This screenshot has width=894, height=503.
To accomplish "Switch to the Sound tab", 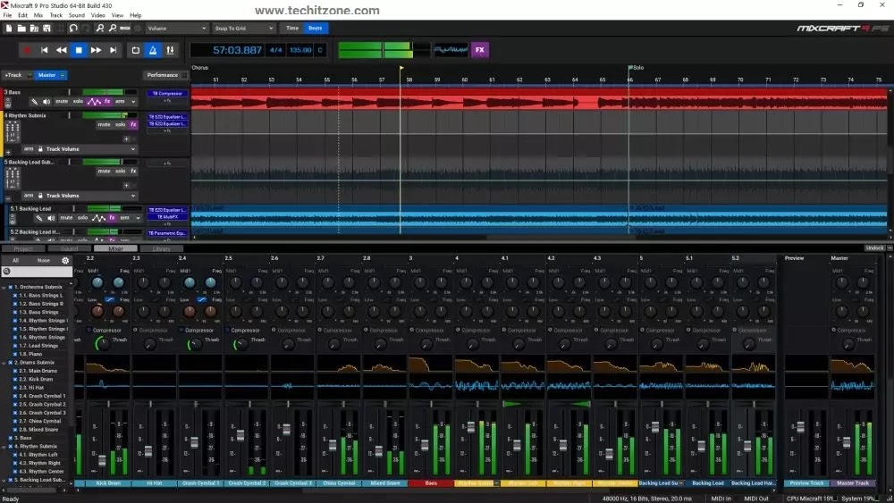I will click(69, 248).
